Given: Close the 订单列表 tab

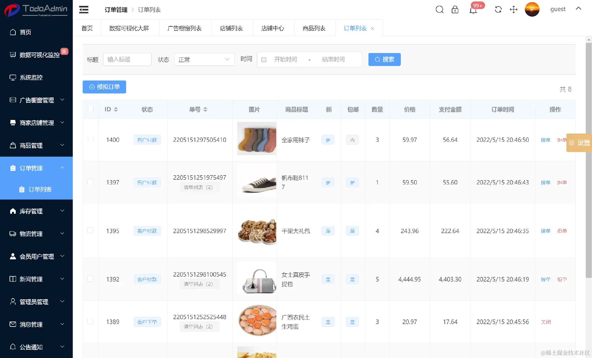Looking at the screenshot, I should (372, 29).
